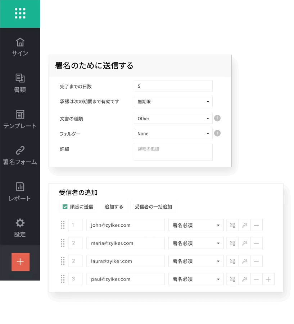This screenshot has width=294, height=324.
Task: Open 署名フォーム from the sidebar
Action: point(20,156)
